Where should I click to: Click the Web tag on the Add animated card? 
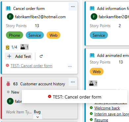pos(97,71)
